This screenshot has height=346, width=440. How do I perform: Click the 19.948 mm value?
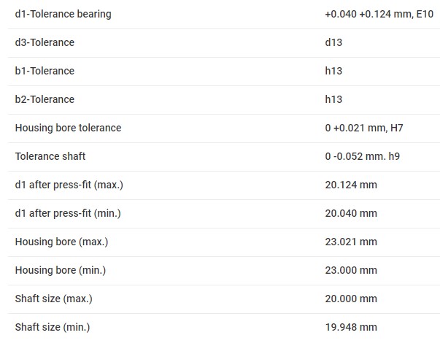coord(351,327)
